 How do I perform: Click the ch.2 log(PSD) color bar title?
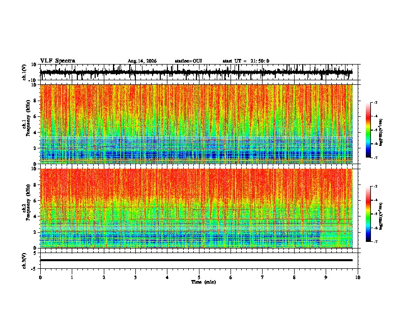point(381,216)
